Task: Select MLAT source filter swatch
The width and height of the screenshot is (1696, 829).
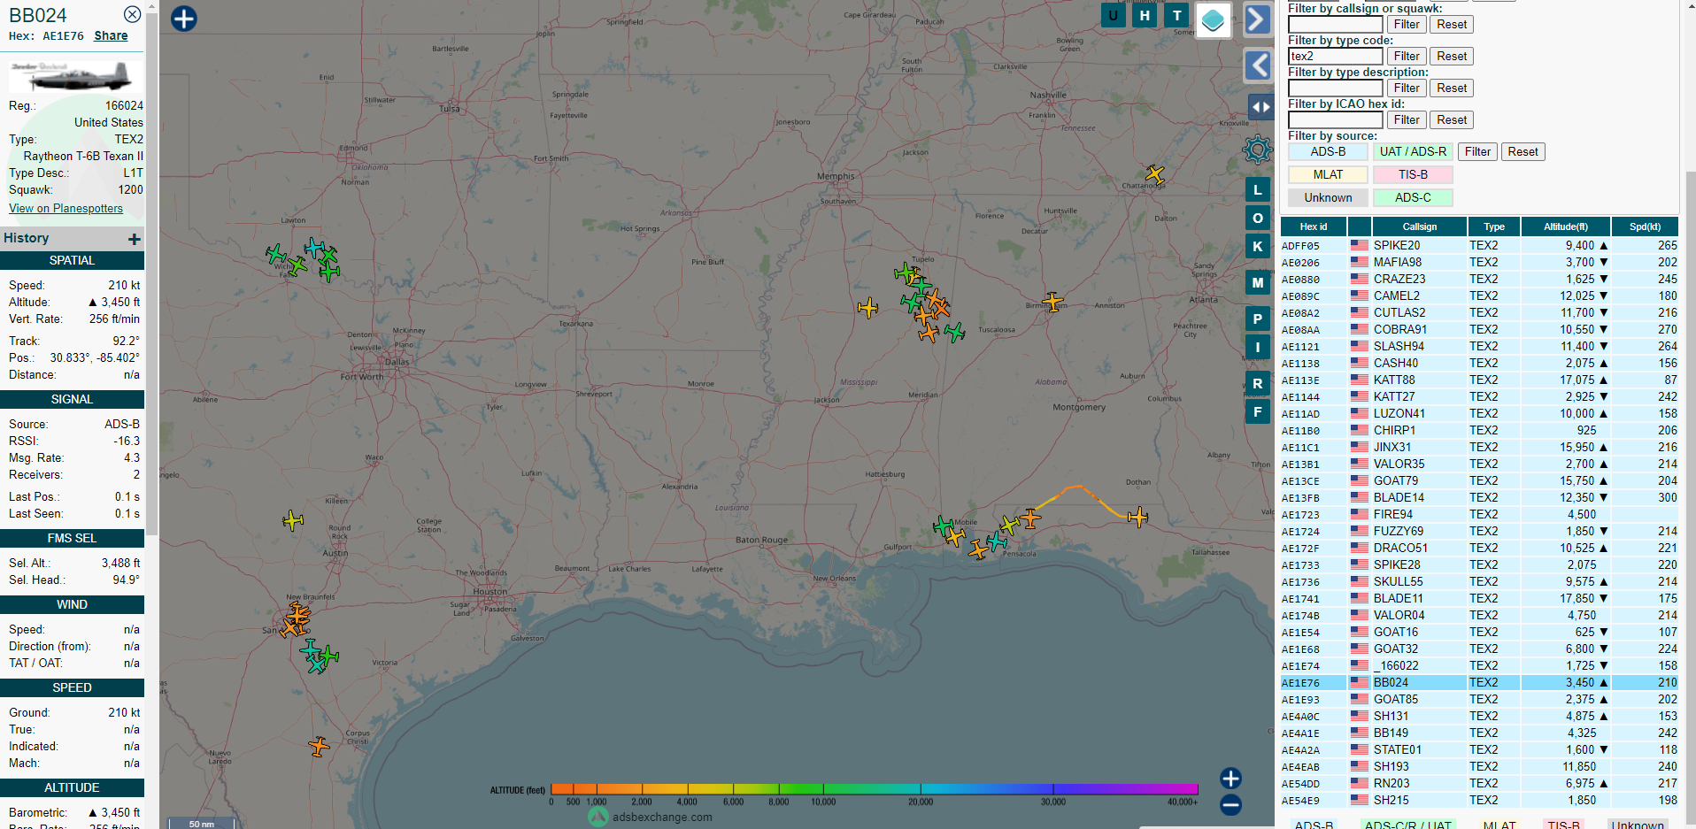Action: pyautogui.click(x=1328, y=175)
